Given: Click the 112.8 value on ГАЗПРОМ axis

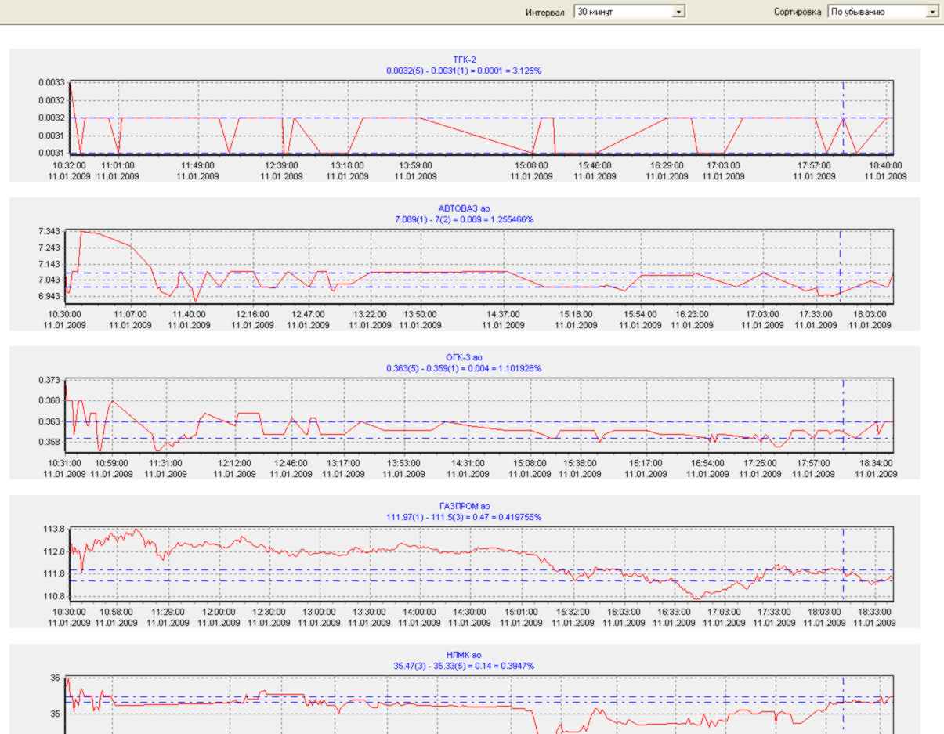Looking at the screenshot, I should 53,551.
